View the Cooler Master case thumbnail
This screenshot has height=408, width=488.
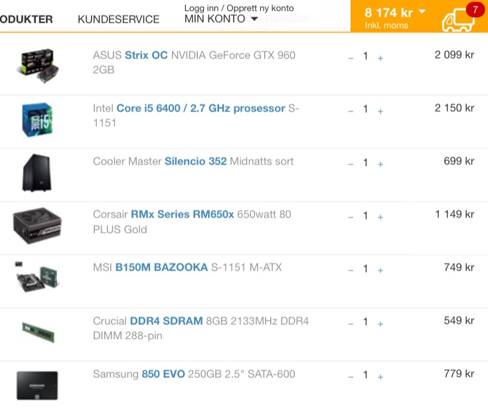click(x=37, y=172)
